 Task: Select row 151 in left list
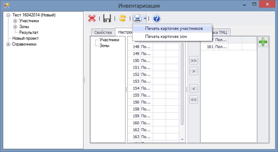click(x=153, y=68)
